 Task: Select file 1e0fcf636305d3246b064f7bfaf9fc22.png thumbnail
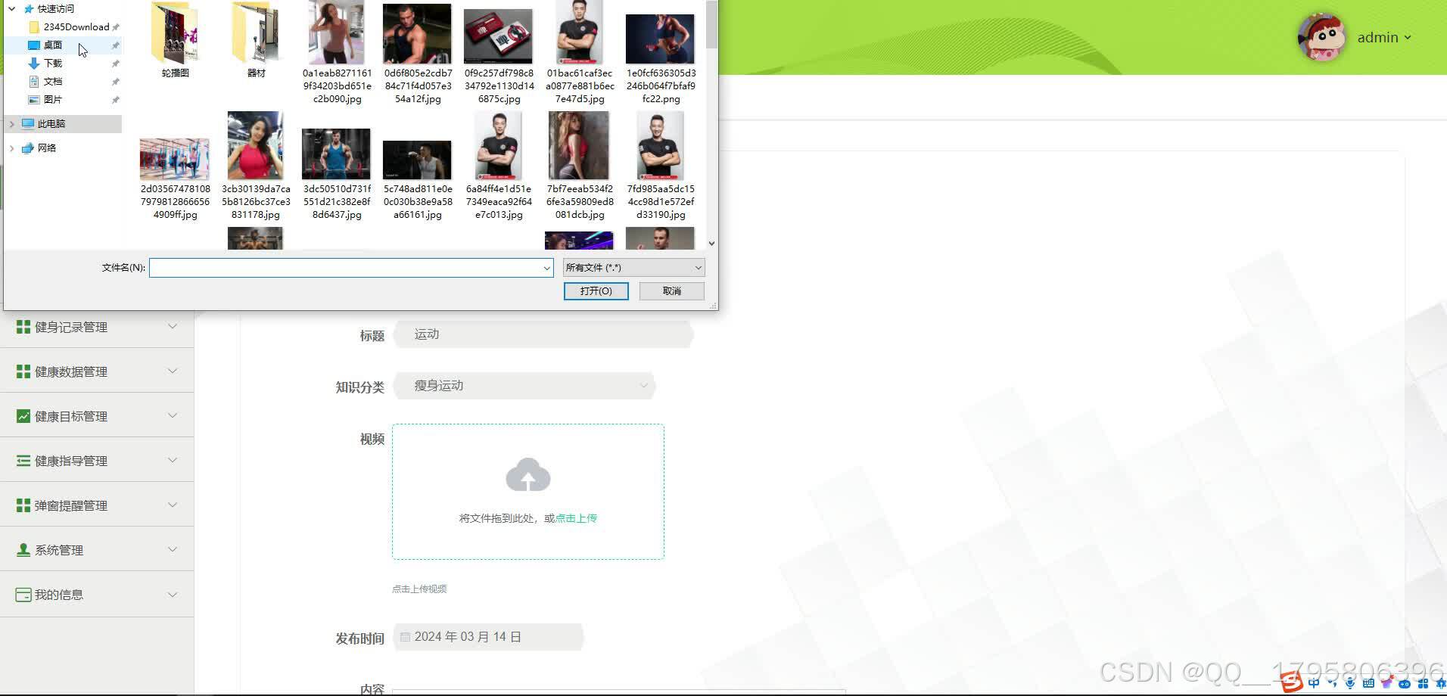(x=660, y=39)
